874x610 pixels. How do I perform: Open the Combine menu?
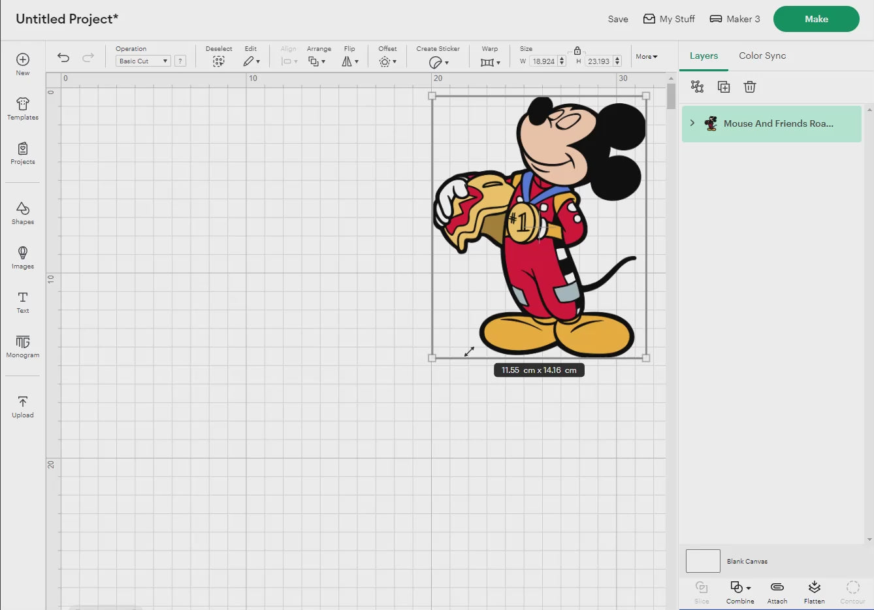click(740, 592)
